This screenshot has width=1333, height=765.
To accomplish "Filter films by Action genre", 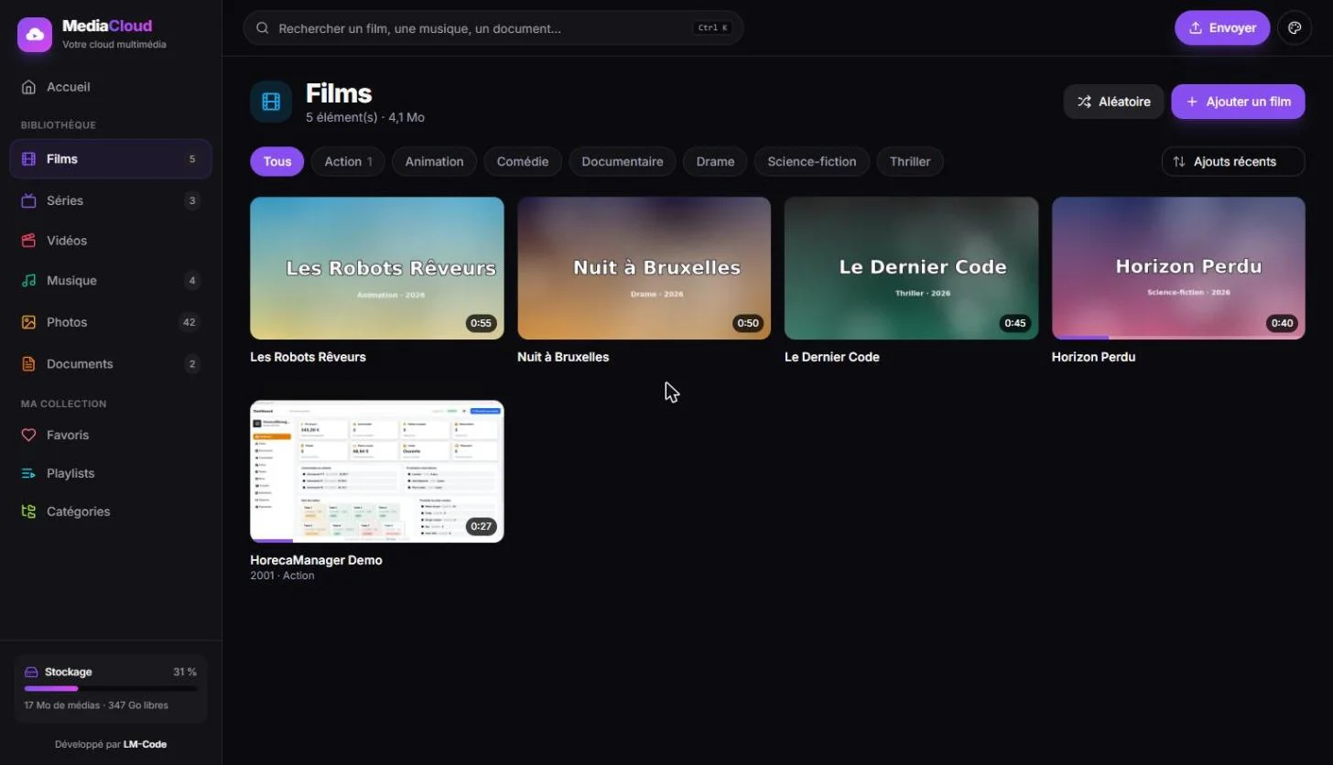I will coord(348,162).
